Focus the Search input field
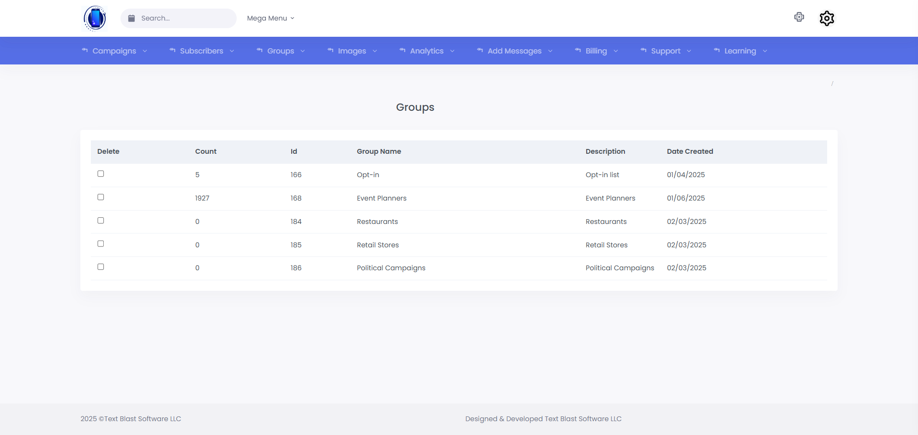Viewport: 918px width, 435px height. coord(178,18)
